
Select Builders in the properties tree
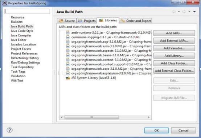[x=17, y=22]
